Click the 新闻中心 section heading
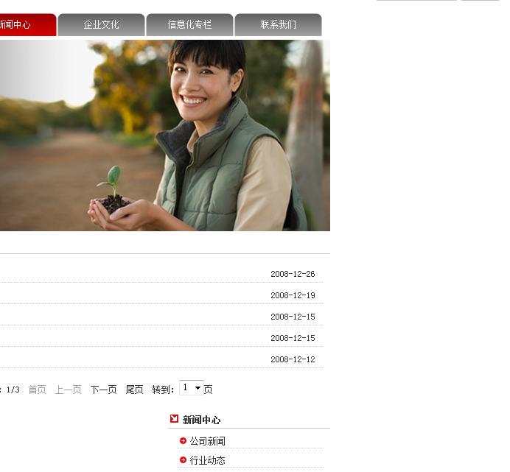Viewport: 510px width, 472px height. [x=201, y=420]
